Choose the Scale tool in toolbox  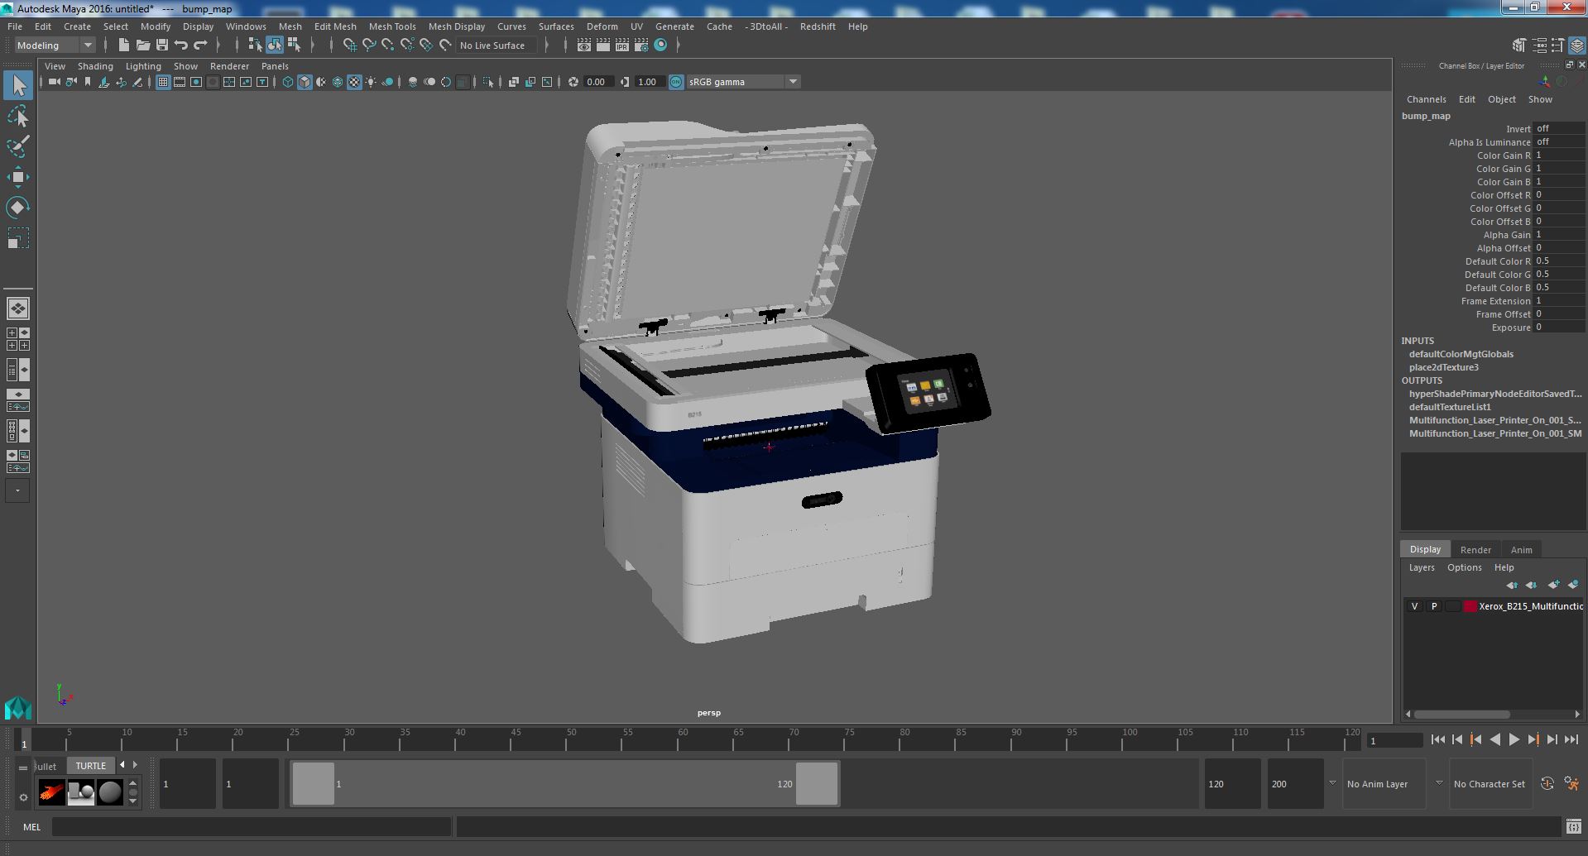(x=18, y=238)
